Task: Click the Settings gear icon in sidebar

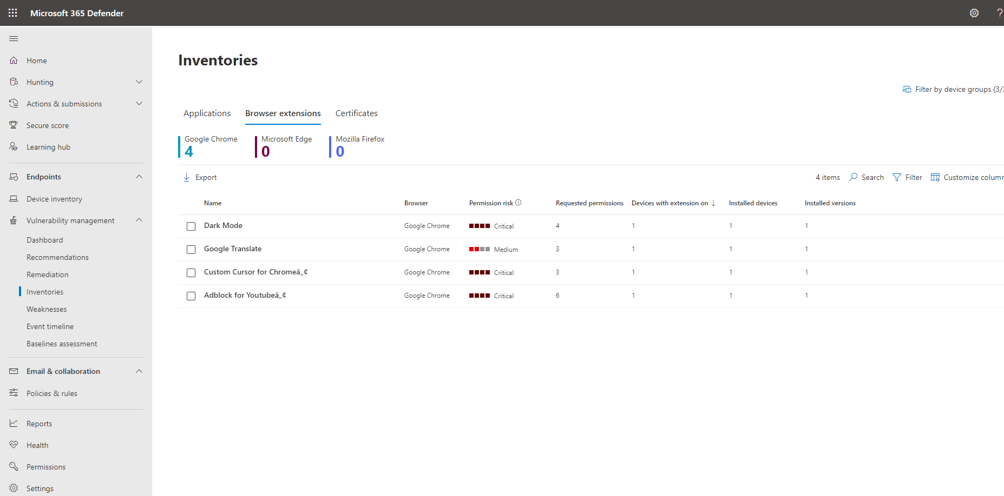Action: point(14,488)
